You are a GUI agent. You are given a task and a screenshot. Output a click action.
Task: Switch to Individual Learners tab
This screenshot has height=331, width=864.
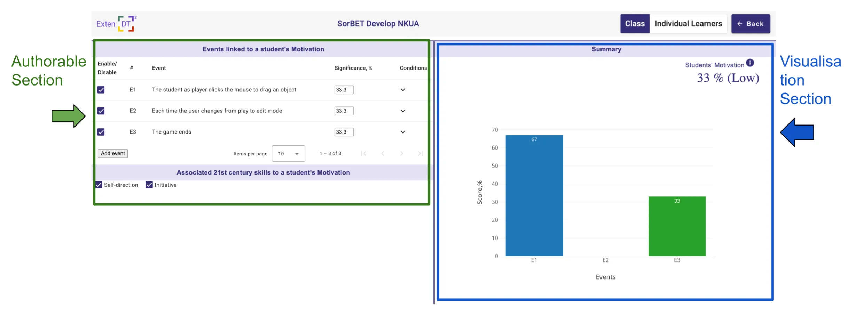(688, 24)
